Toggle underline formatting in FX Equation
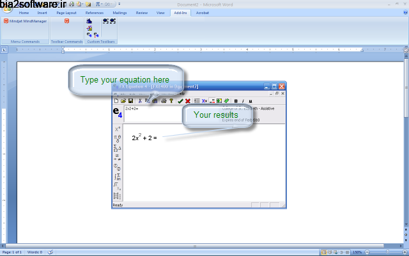Image resolution: width=409 pixels, height=256 pixels. [x=250, y=100]
